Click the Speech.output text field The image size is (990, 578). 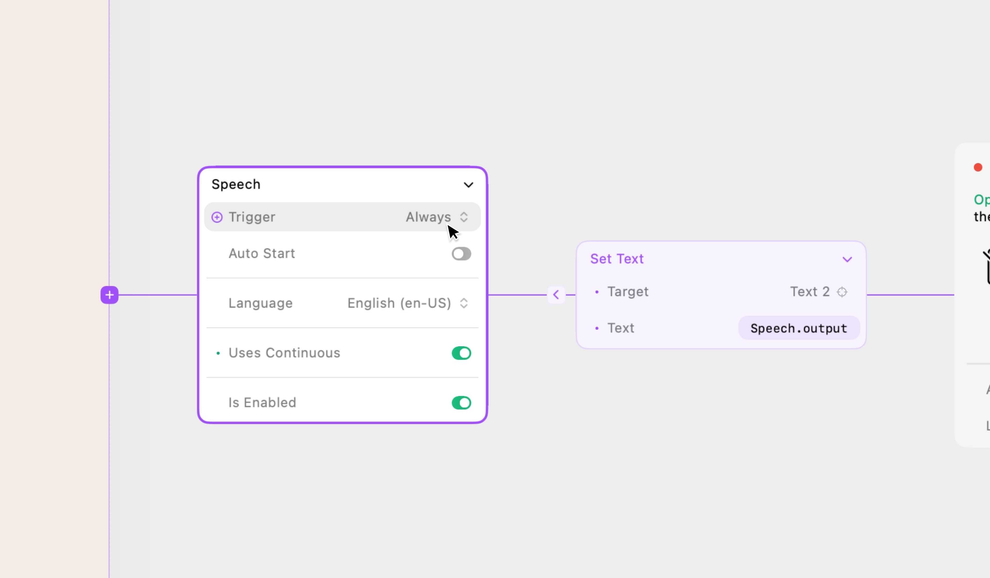click(799, 328)
